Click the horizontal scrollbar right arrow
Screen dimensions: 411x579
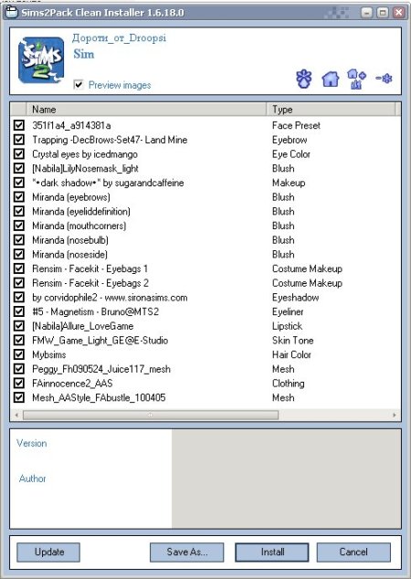coord(395,415)
